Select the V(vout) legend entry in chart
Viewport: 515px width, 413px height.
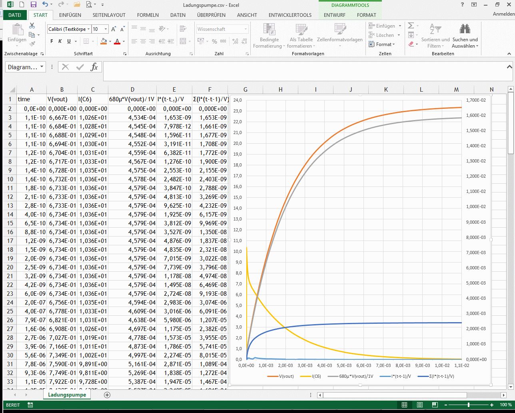(x=281, y=376)
